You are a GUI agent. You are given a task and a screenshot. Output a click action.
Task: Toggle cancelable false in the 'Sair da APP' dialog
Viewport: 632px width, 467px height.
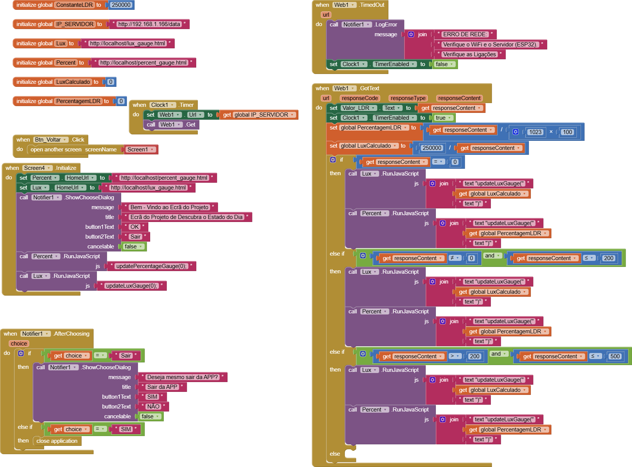click(x=150, y=416)
